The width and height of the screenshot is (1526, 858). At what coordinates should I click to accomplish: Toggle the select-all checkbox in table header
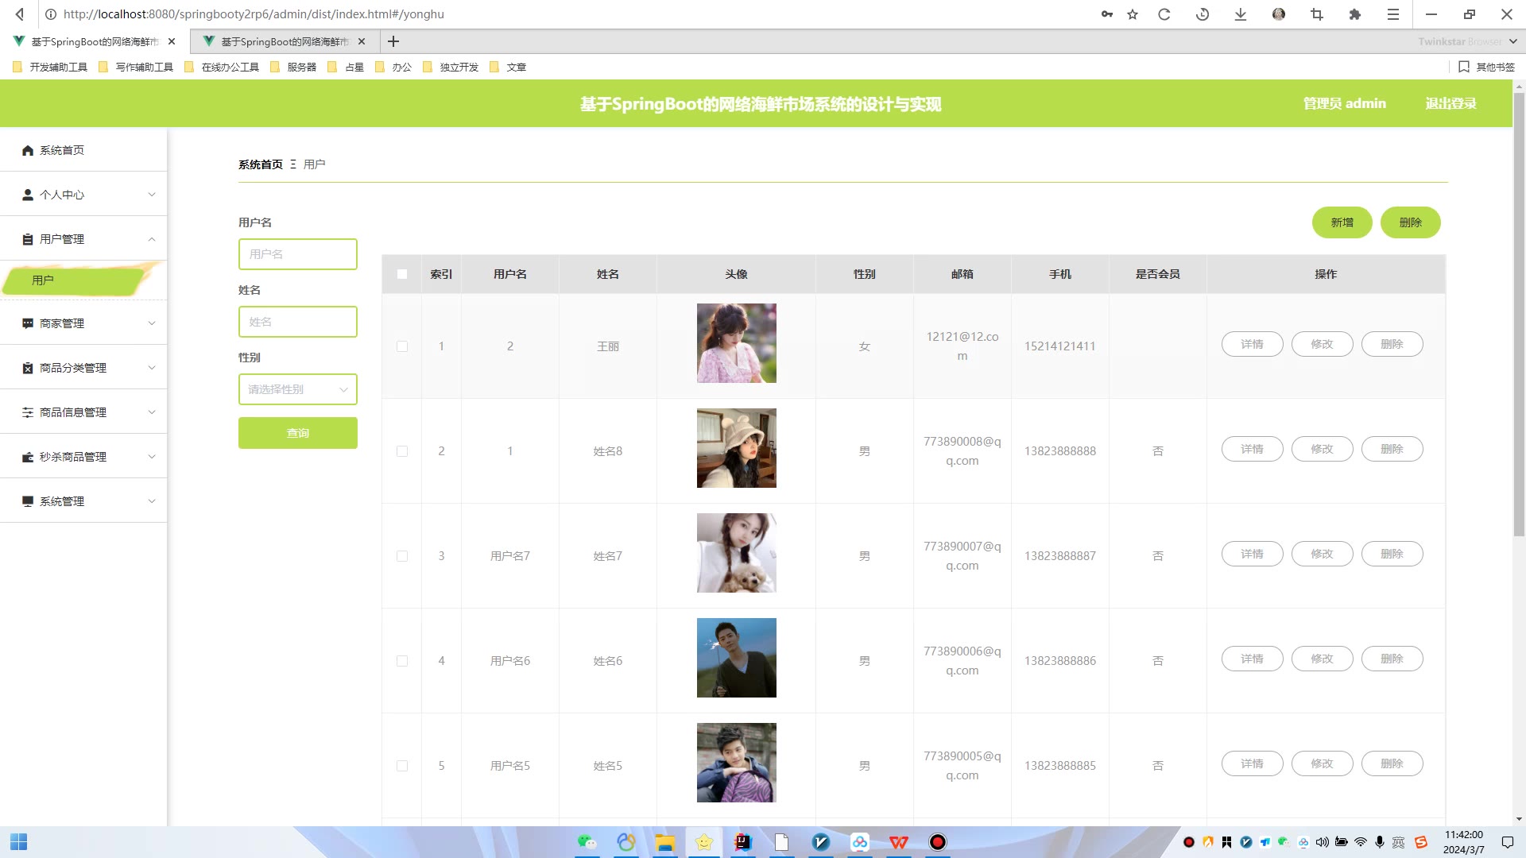402,274
